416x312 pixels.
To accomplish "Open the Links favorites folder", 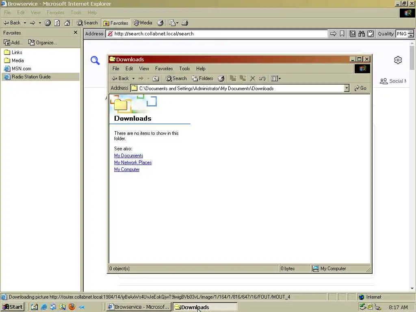I will coord(13,52).
